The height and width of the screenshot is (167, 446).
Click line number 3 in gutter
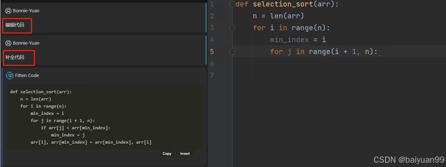(x=212, y=28)
